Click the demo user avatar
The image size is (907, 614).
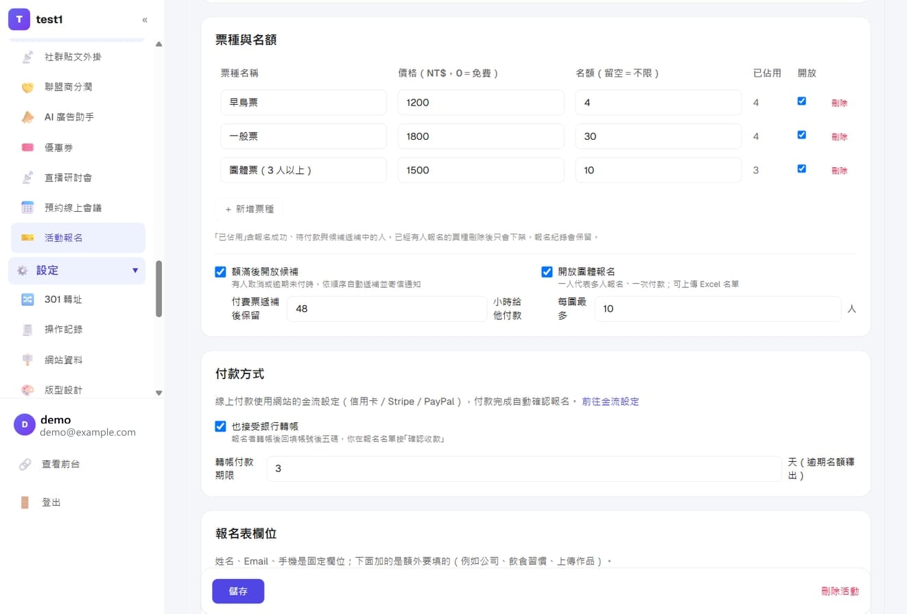(x=25, y=425)
